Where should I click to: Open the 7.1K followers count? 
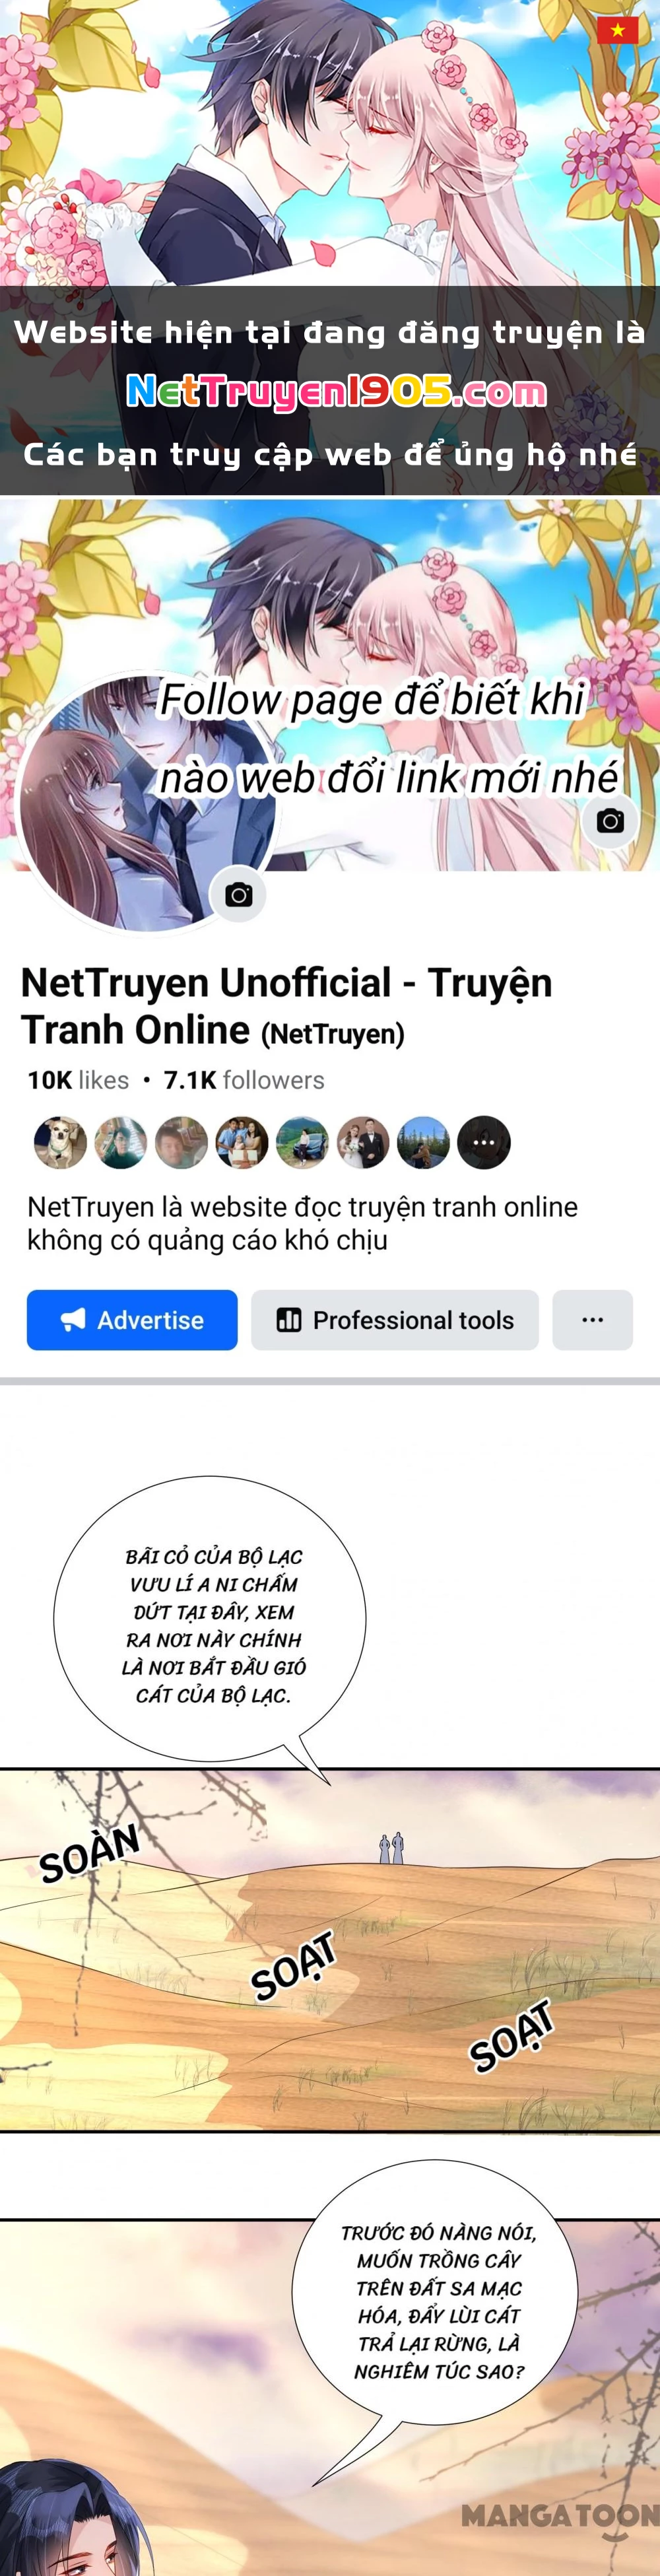pyautogui.click(x=244, y=1080)
